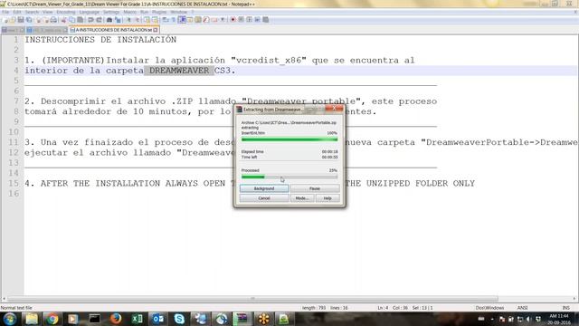The width and height of the screenshot is (579, 326).
Task: Open Google Chrome from taskbar
Action: [52, 319]
